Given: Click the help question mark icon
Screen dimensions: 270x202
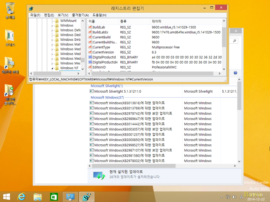Looking at the screenshot, I should point(235,73).
